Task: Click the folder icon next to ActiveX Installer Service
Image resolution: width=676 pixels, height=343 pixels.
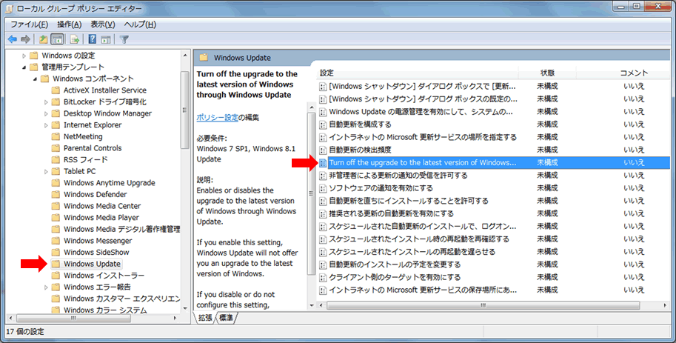Action: (x=56, y=90)
